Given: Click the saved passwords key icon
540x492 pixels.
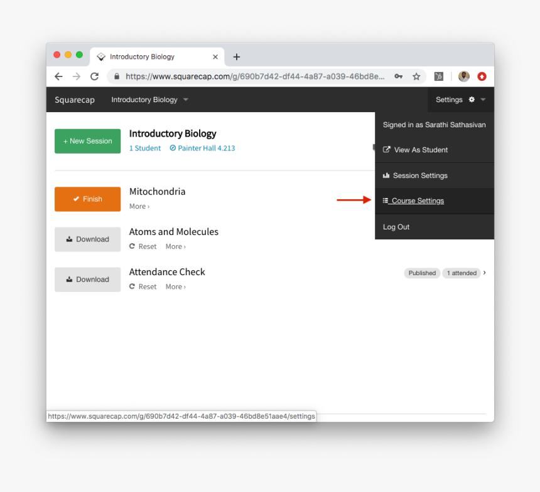Looking at the screenshot, I should (398, 76).
